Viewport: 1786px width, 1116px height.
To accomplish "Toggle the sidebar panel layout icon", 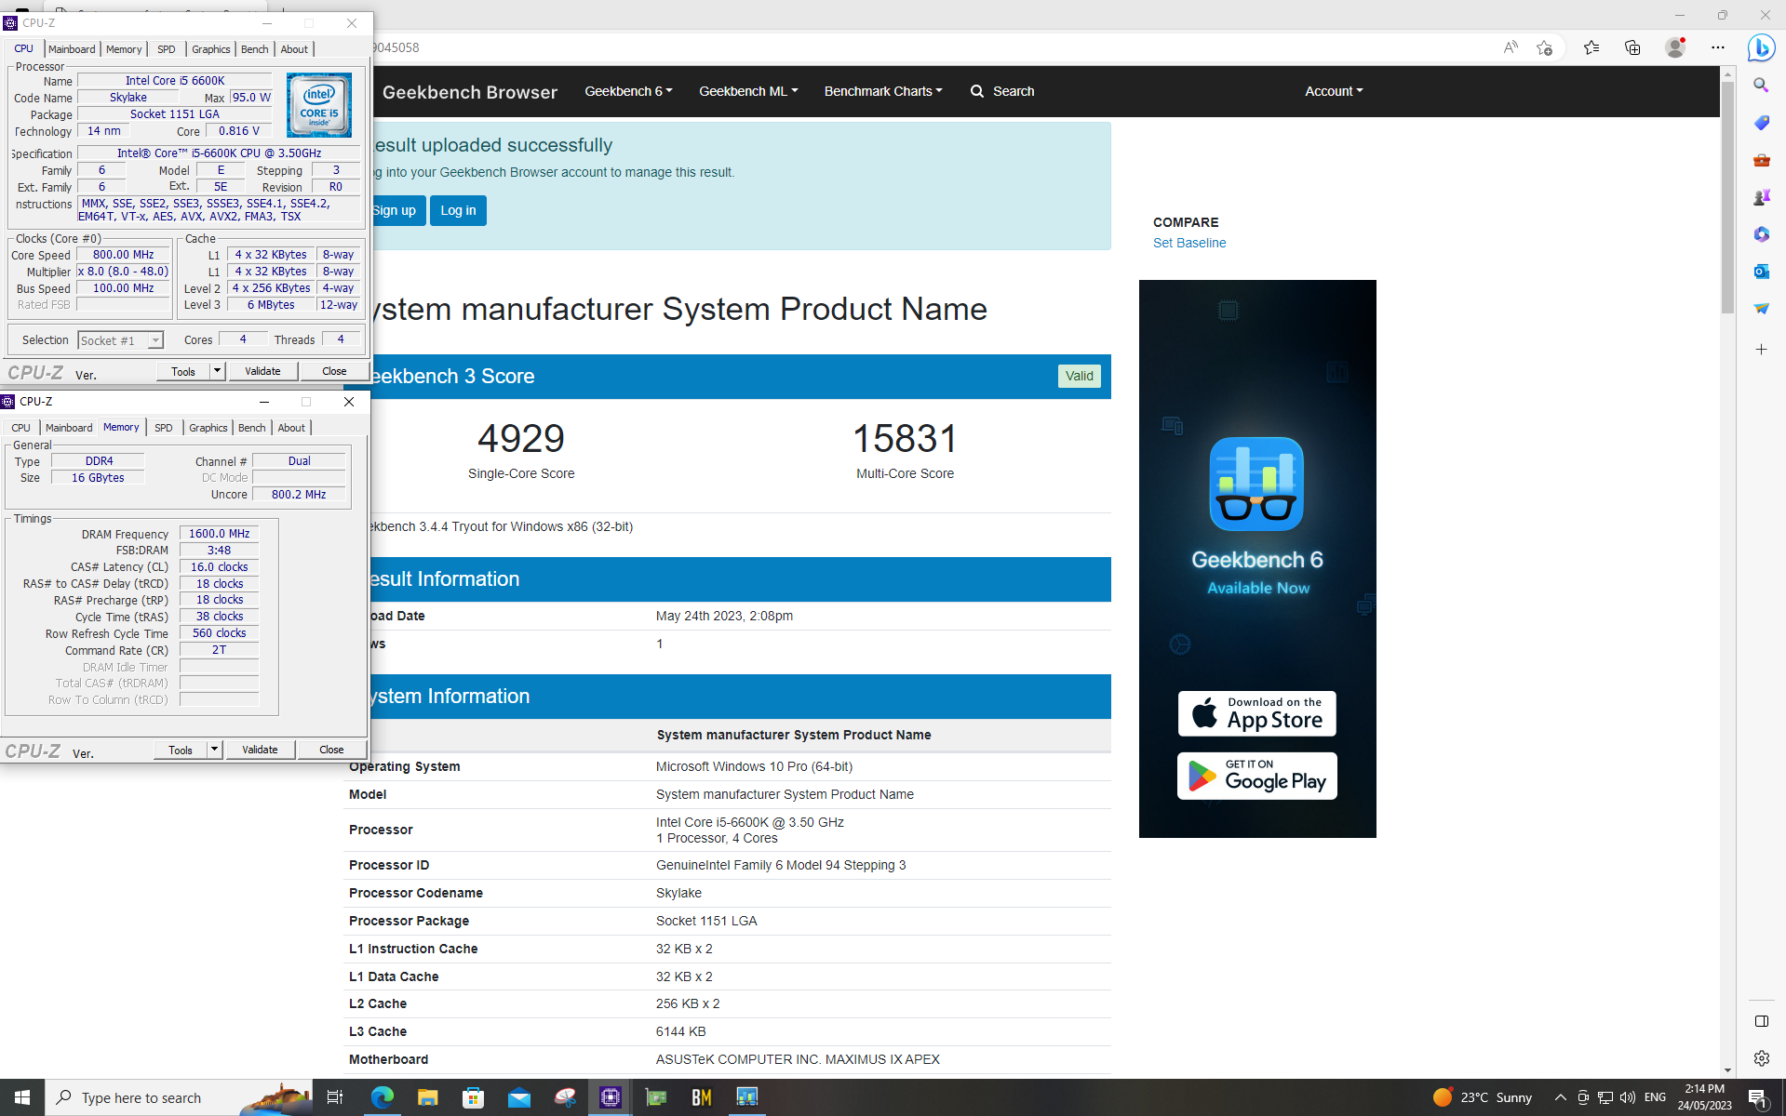I will [1761, 1021].
